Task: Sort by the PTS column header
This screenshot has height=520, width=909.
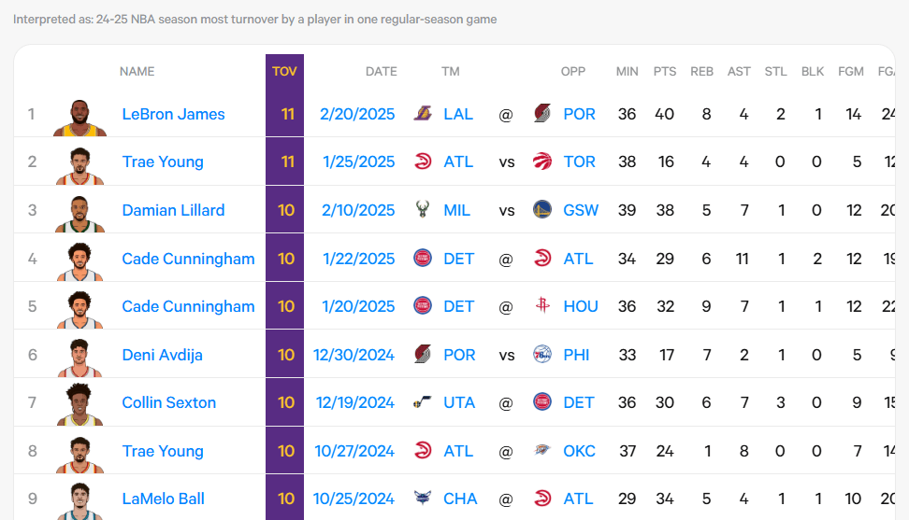Action: (664, 71)
